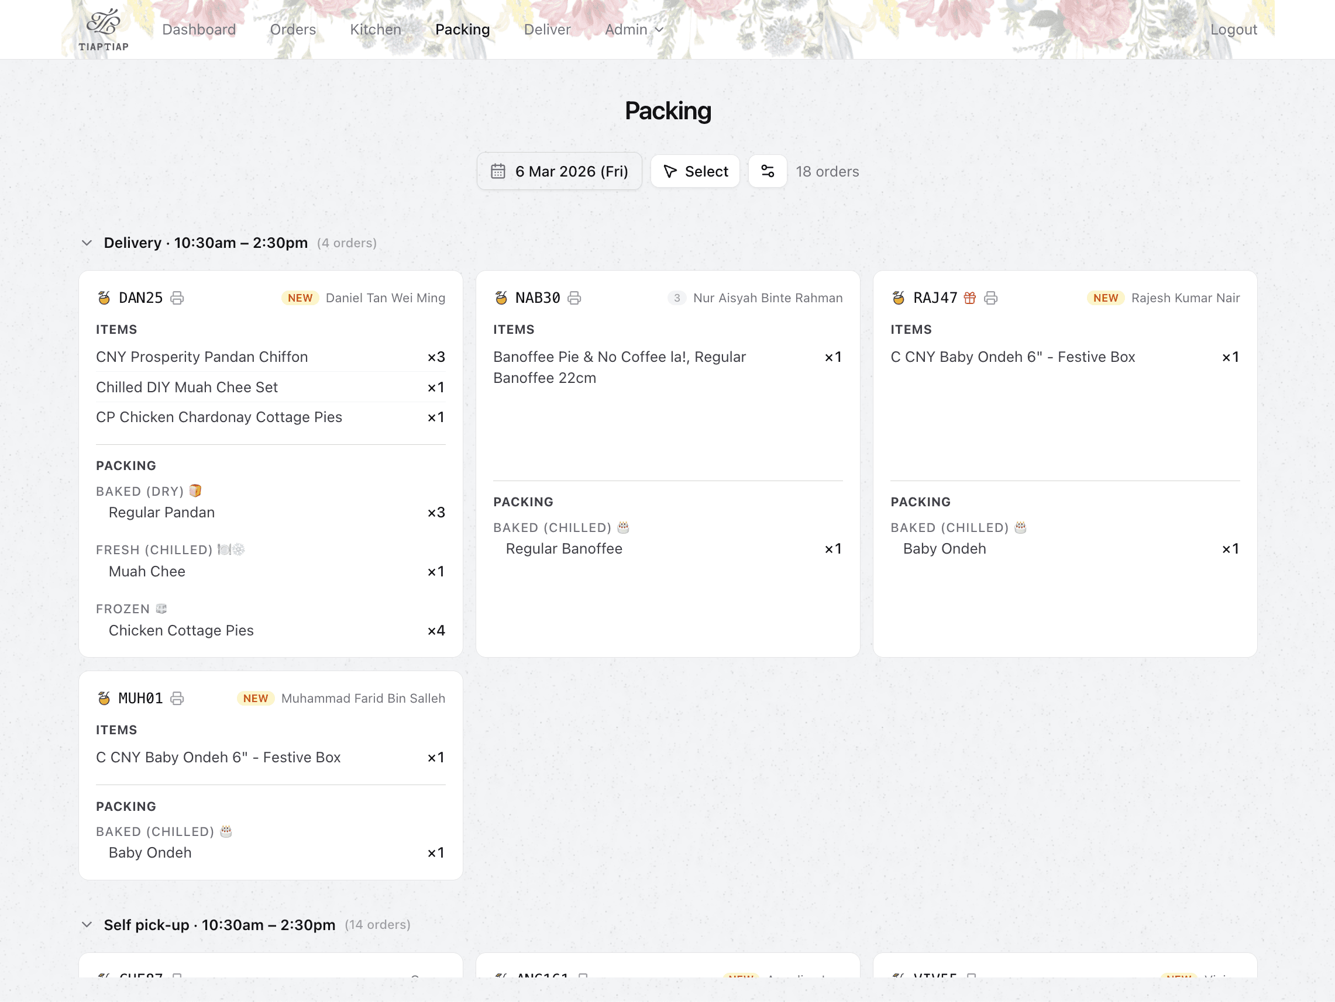Collapse the Self pick-up section
The height and width of the screenshot is (1002, 1335).
[x=87, y=925]
